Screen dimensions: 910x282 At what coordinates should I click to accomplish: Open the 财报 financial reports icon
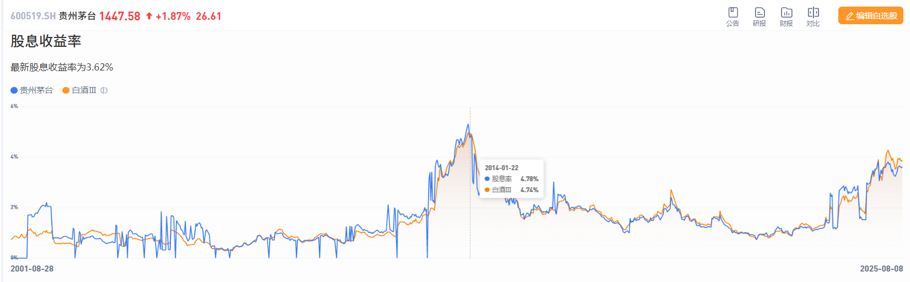pos(786,16)
